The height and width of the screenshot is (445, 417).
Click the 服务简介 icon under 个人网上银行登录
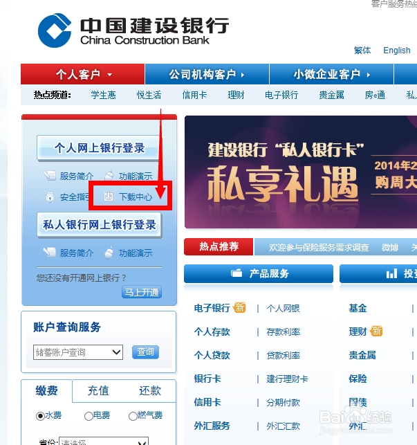tap(49, 176)
